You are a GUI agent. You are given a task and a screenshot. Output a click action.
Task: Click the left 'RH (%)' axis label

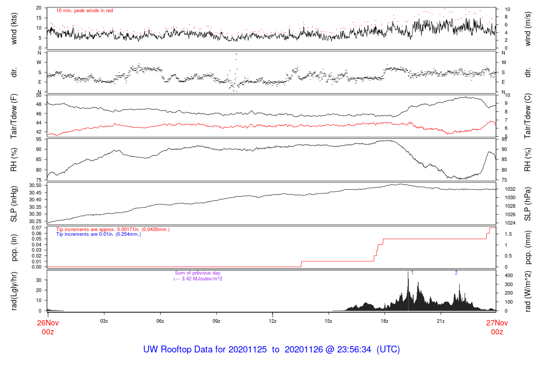pyautogui.click(x=14, y=160)
